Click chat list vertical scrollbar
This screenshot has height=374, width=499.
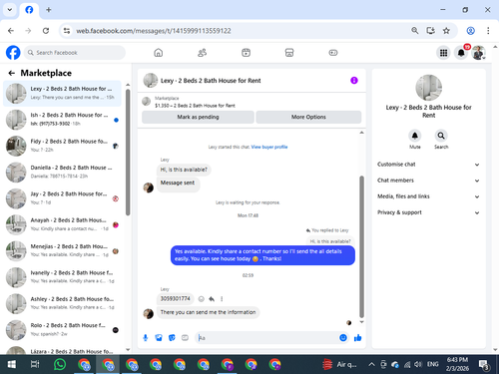click(x=128, y=153)
